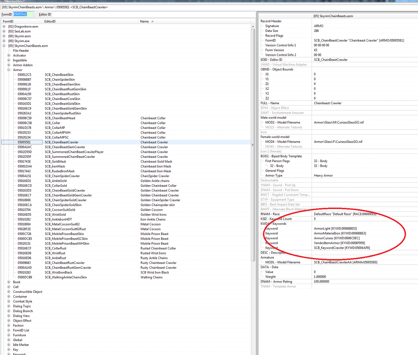The width and height of the screenshot is (418, 355).
Task: Select record SCB_ChainBeastGemCrawler
Action: click(65, 147)
